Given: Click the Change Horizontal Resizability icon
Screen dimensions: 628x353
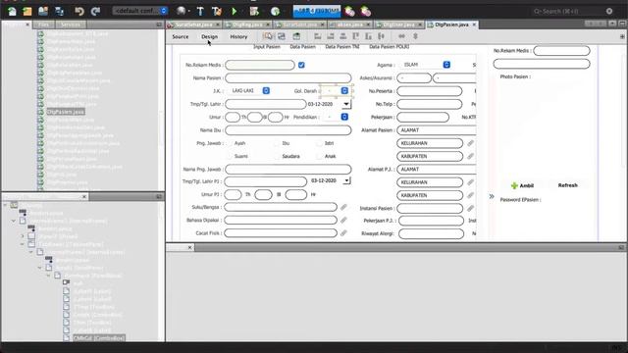Looking at the screenshot, I should tap(401, 36).
